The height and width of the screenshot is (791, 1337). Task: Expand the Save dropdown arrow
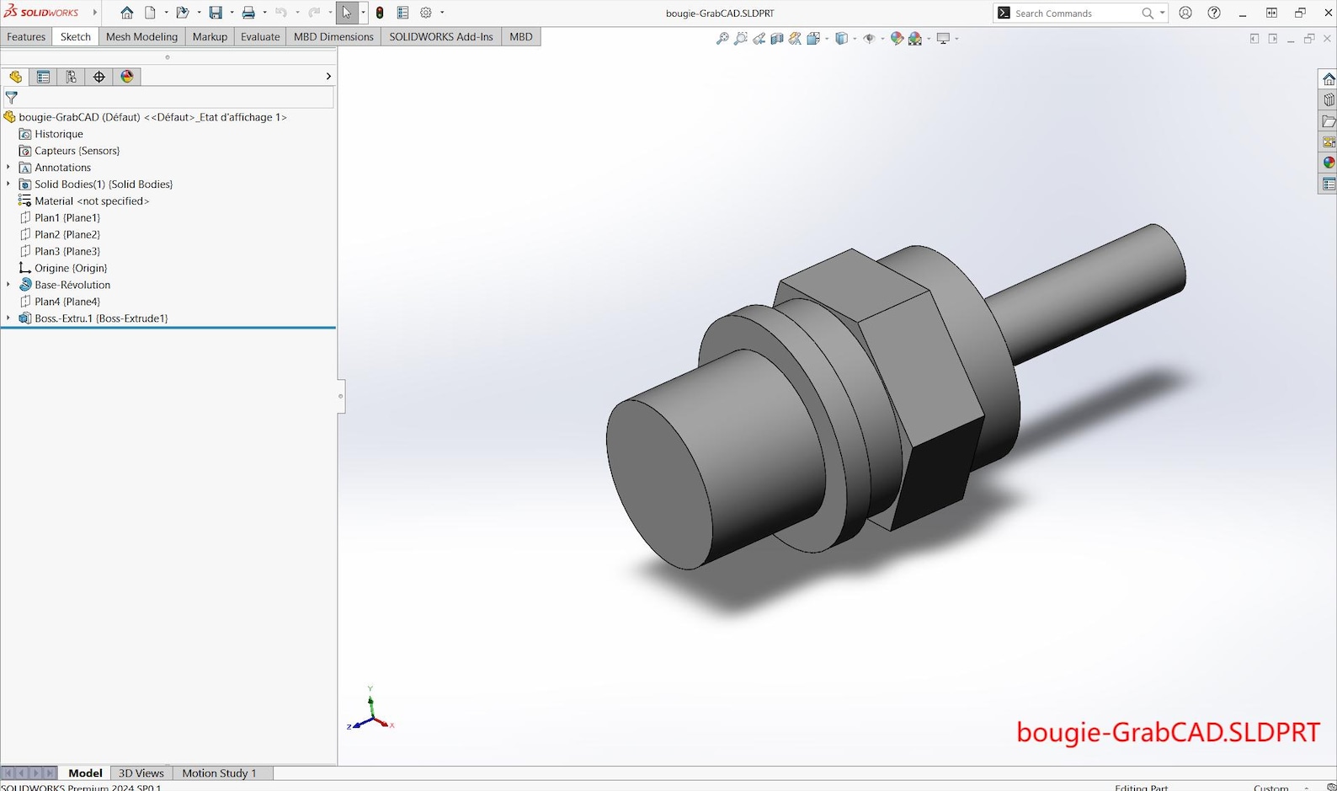click(x=232, y=13)
